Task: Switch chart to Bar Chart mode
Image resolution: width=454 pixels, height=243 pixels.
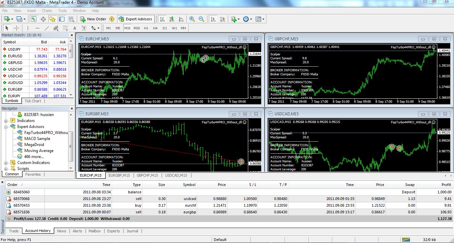Action: (x=162, y=19)
